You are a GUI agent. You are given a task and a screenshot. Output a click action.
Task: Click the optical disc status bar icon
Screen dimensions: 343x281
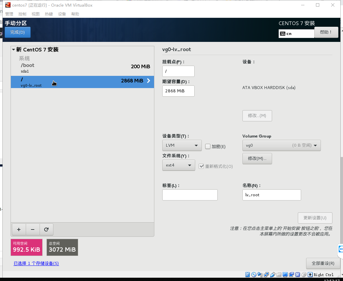[x=254, y=275]
